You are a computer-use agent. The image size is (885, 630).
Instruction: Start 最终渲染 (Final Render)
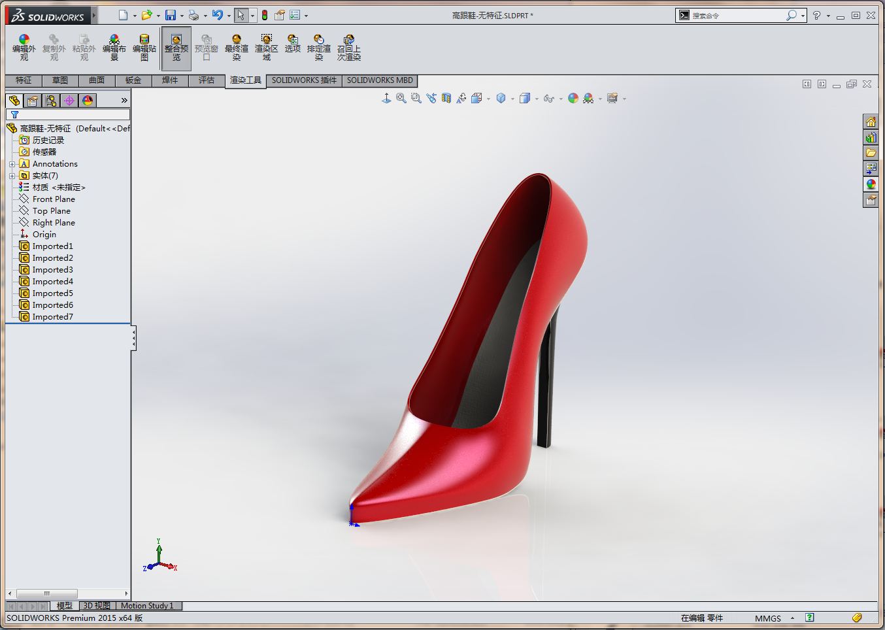(236, 48)
